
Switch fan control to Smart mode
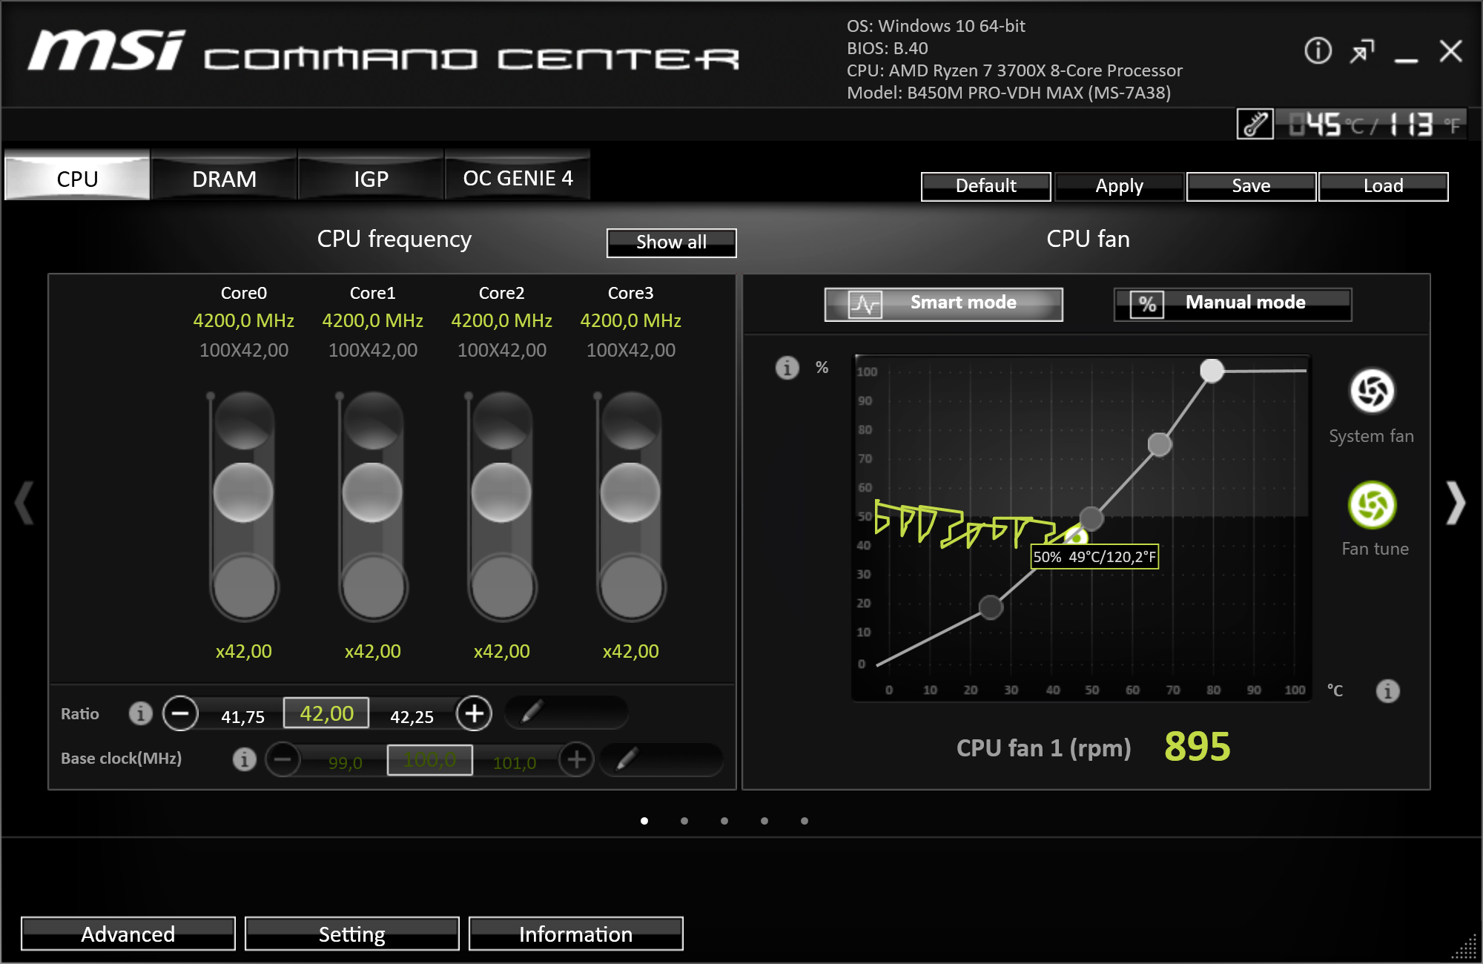pyautogui.click(x=943, y=303)
